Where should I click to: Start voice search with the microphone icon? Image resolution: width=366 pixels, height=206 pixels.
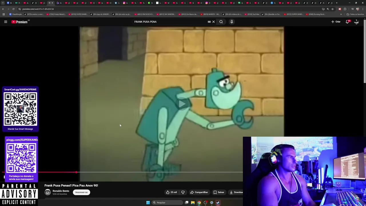pyautogui.click(x=232, y=22)
